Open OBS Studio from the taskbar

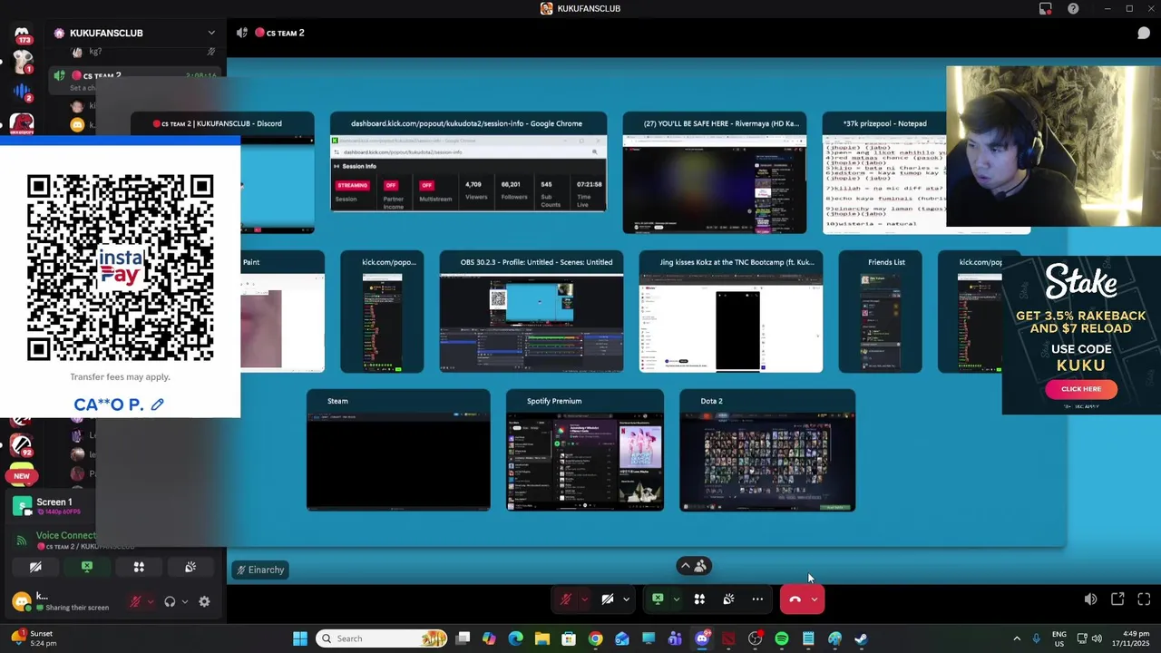(755, 638)
